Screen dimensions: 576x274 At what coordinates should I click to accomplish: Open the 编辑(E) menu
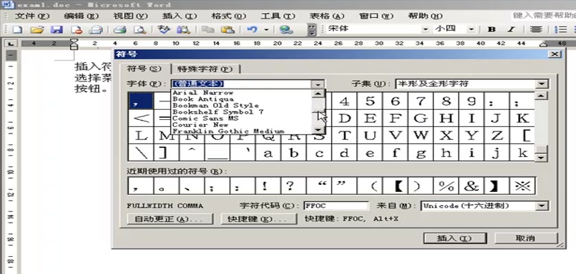(81, 16)
